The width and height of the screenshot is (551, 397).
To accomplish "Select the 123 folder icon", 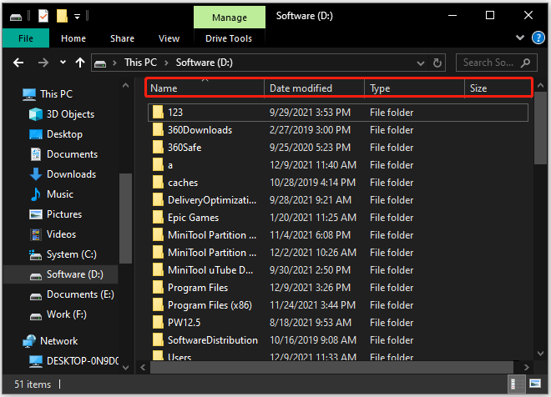I will point(158,113).
